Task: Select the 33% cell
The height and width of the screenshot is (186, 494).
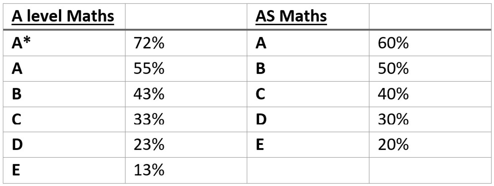Action: (x=149, y=119)
